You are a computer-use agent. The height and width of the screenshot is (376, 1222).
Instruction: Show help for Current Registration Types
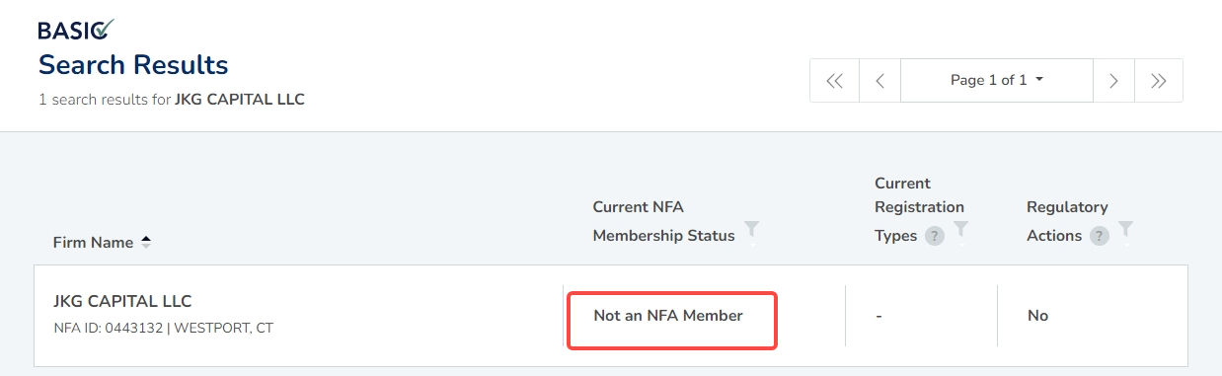tap(935, 236)
